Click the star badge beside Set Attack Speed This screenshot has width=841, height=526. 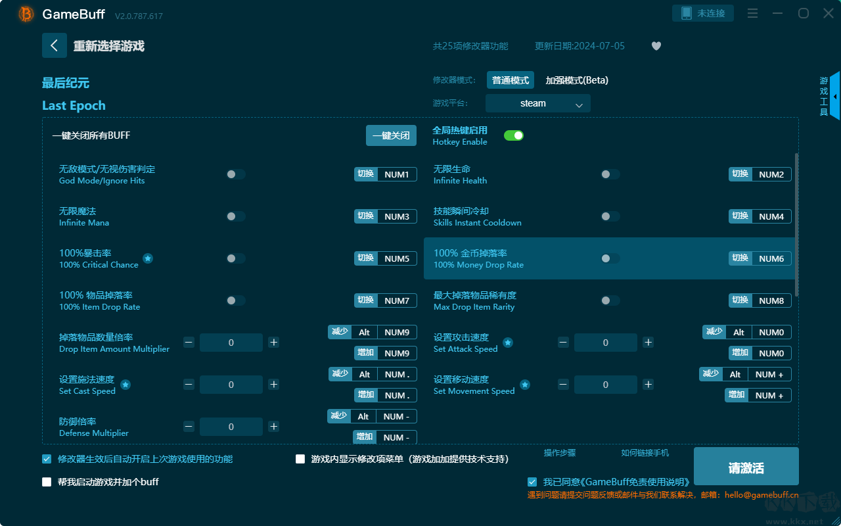pyautogui.click(x=508, y=343)
